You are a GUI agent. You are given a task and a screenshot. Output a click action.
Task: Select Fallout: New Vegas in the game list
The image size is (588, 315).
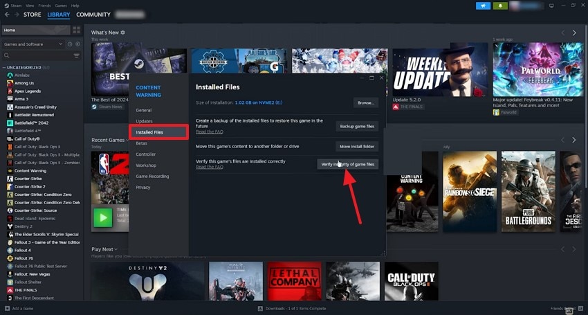click(x=33, y=274)
